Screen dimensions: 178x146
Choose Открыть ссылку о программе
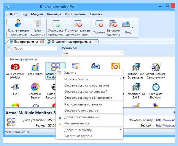coord(90,85)
